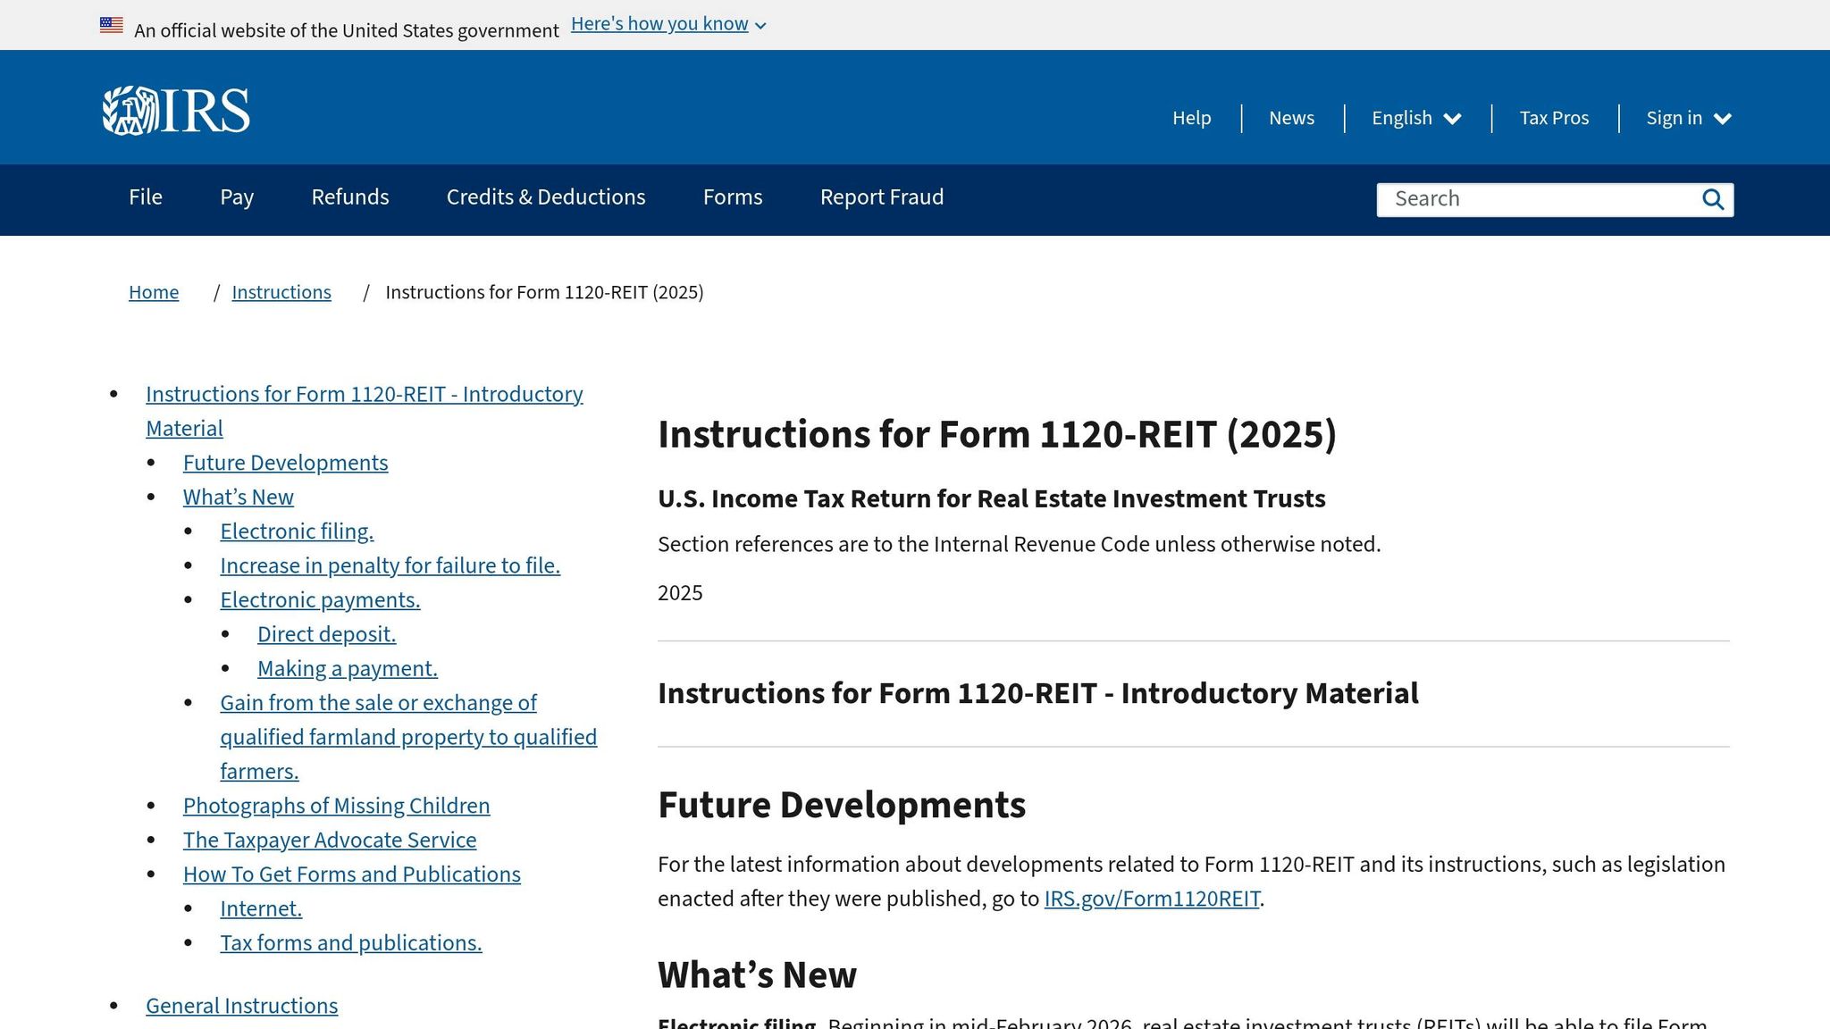Jump to Future Developments in sidebar
1830x1029 pixels.
(x=286, y=463)
